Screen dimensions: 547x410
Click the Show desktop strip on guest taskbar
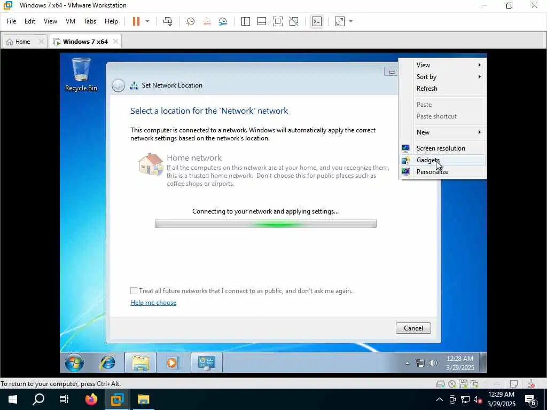click(x=483, y=362)
